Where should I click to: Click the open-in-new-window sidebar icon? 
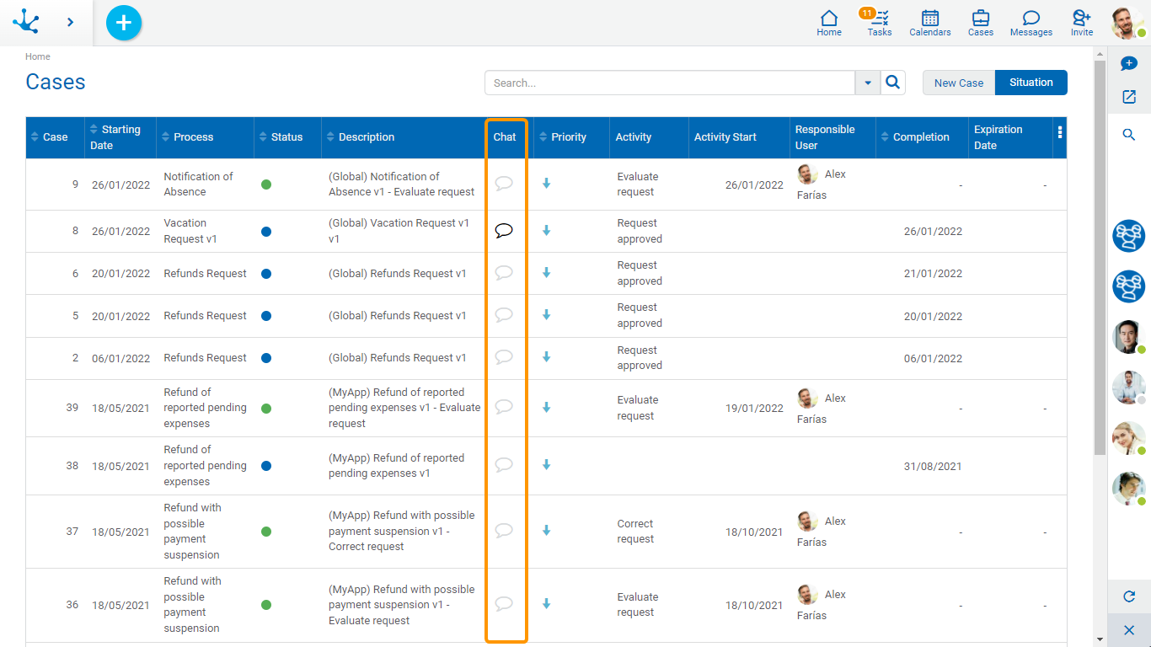click(x=1129, y=97)
